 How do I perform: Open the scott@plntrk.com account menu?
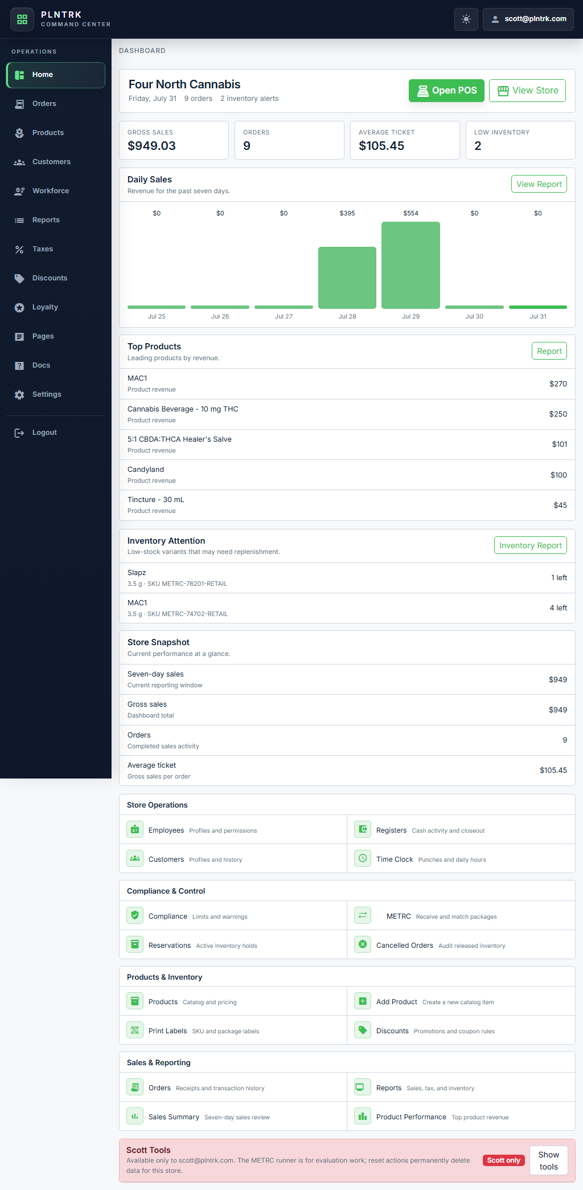[x=528, y=19]
